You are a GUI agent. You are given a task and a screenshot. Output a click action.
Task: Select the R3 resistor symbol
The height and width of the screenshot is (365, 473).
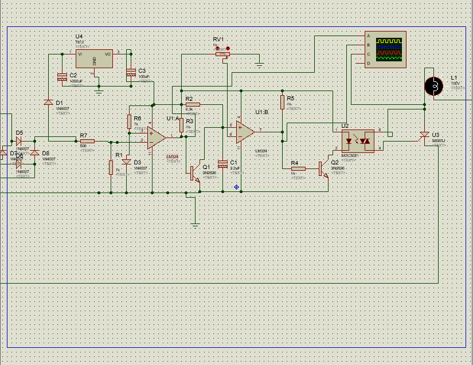(181, 125)
